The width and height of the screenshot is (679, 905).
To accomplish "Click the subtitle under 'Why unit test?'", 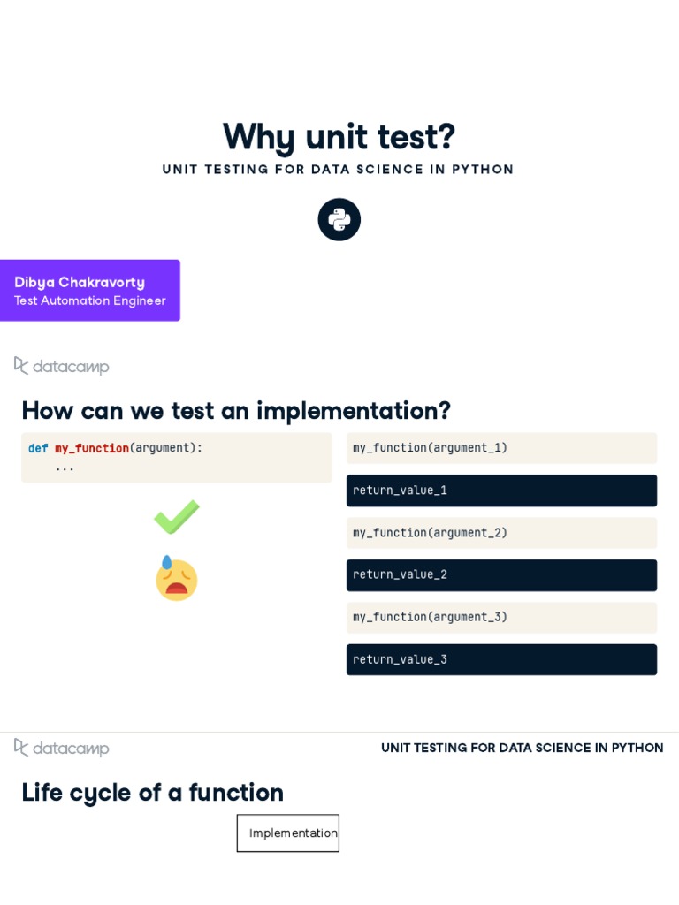I will [338, 170].
